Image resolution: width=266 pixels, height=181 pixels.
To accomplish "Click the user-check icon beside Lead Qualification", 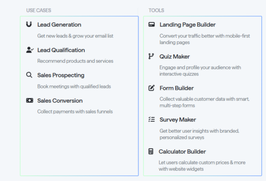I will 30,50.
